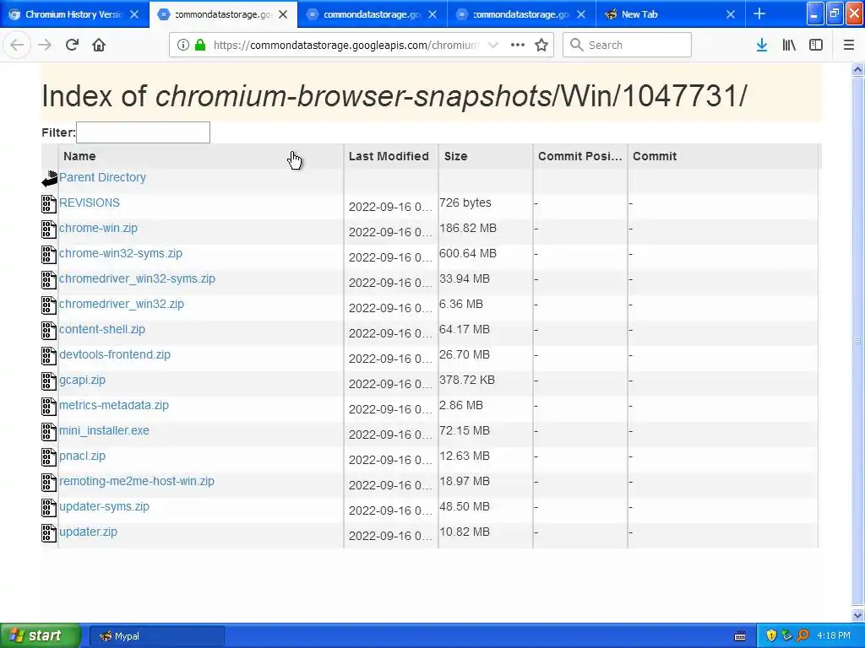Download updater.zip

coord(88,532)
